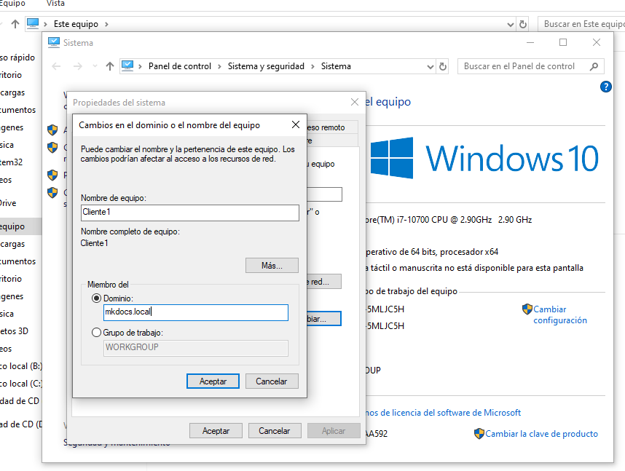Click Sistema y seguridad breadcrumb item

pyautogui.click(x=266, y=66)
